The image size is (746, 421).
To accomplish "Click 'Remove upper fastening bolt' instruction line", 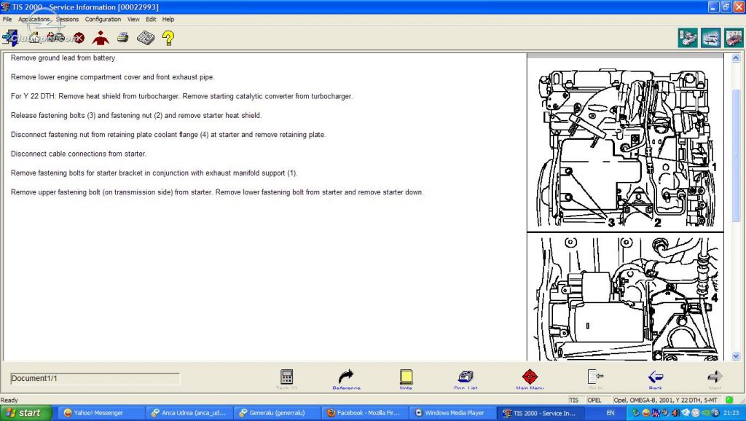I will point(217,192).
